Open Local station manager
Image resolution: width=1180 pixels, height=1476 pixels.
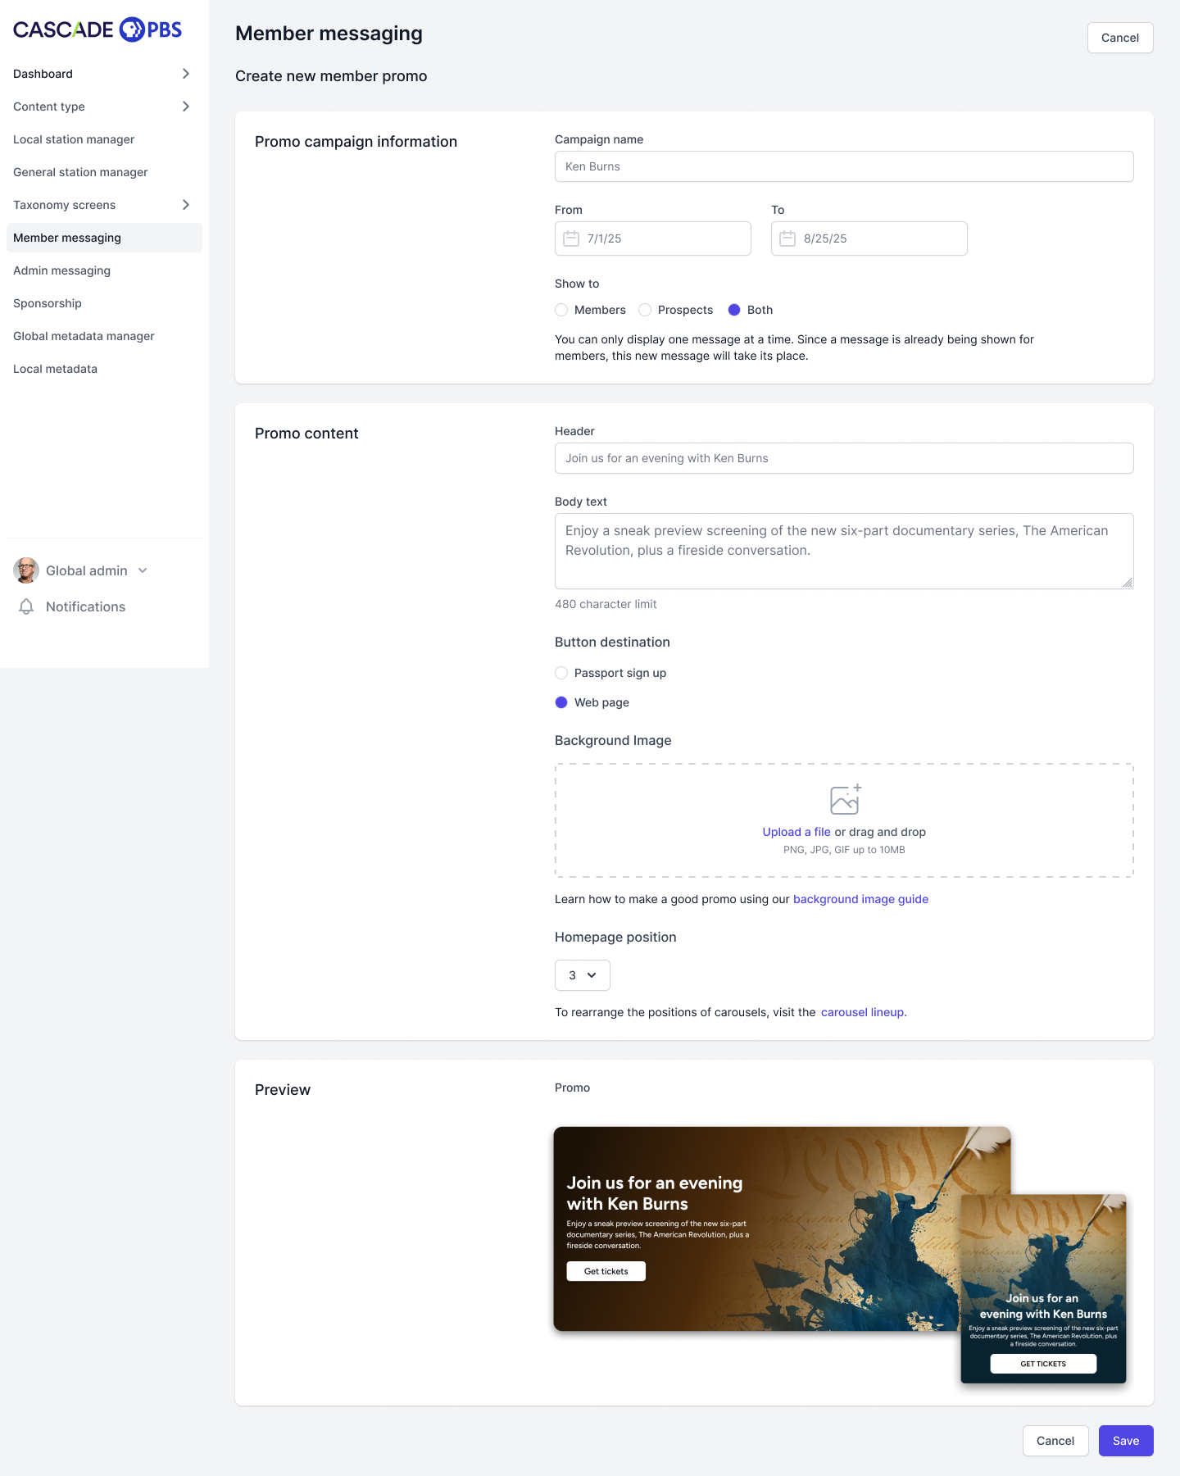pyautogui.click(x=74, y=139)
